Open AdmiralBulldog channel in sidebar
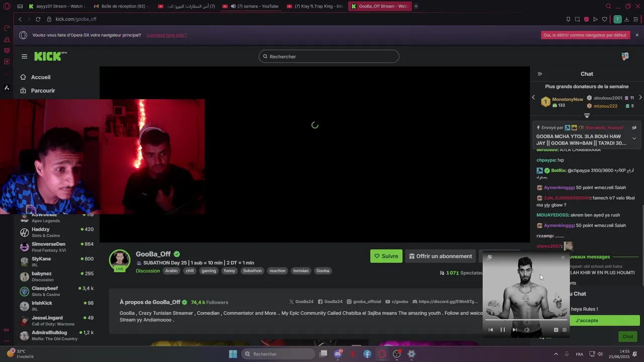644x362 pixels. 56,335
